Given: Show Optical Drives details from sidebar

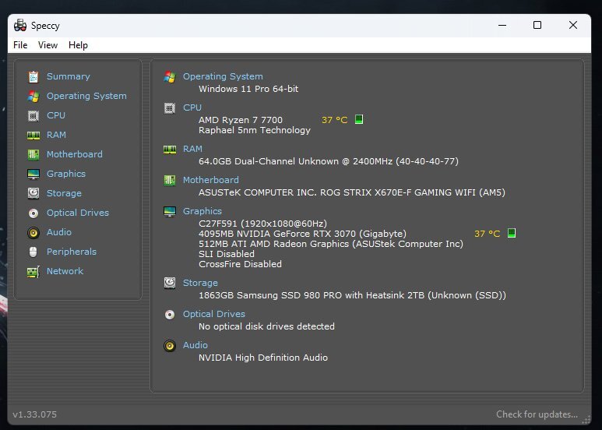Looking at the screenshot, I should coord(78,213).
